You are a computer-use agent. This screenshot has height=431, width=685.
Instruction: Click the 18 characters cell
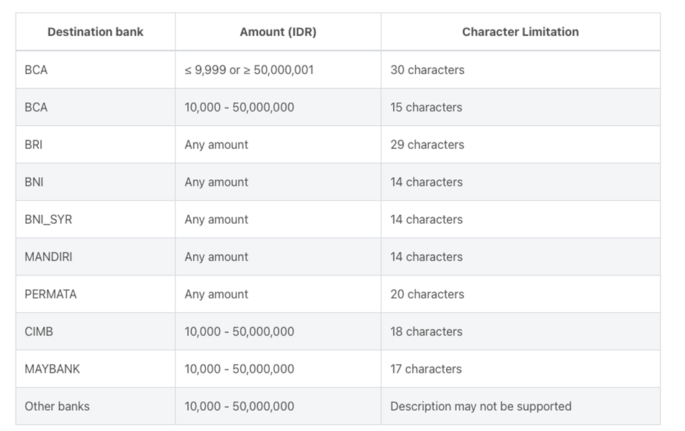click(520, 332)
